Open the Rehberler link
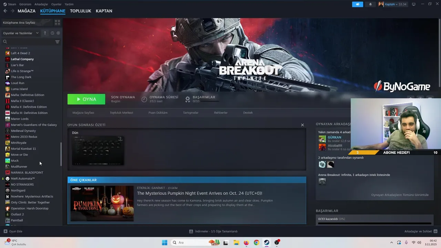The width and height of the screenshot is (441, 248). (x=221, y=113)
